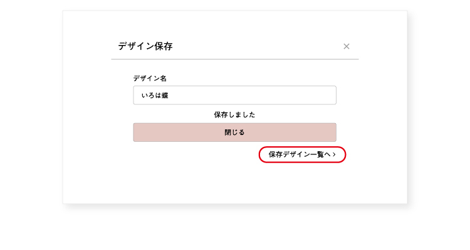Close the デザイン保存 dialog with the X icon
470x250 pixels.
pyautogui.click(x=347, y=46)
